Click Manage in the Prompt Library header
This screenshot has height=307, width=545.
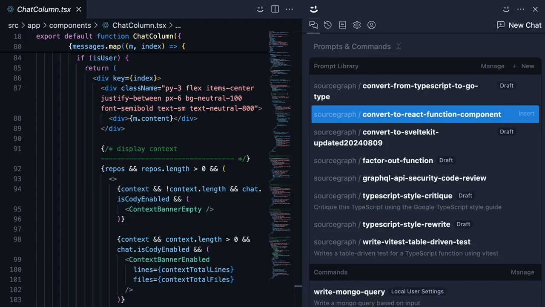[x=492, y=66]
